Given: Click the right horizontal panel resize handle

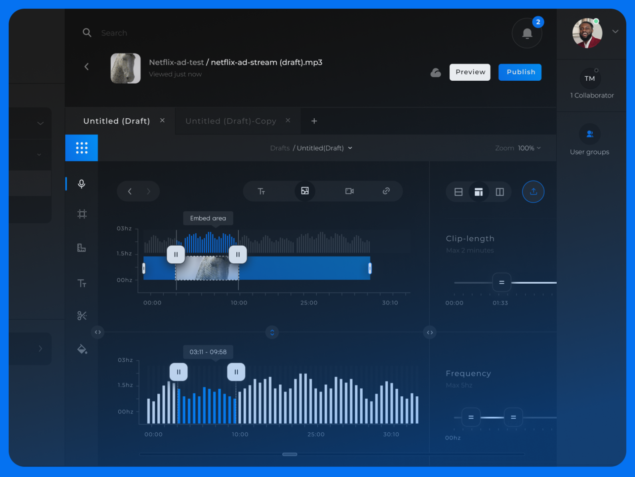Looking at the screenshot, I should click(430, 332).
